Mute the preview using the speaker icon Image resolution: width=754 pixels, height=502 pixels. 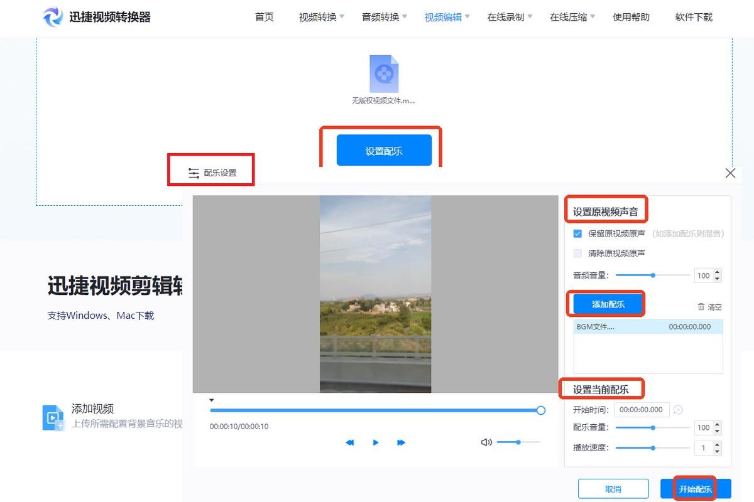[x=486, y=442]
